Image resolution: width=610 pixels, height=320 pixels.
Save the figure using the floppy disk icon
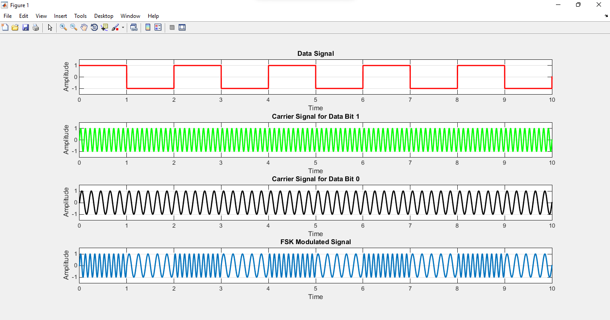pos(25,27)
